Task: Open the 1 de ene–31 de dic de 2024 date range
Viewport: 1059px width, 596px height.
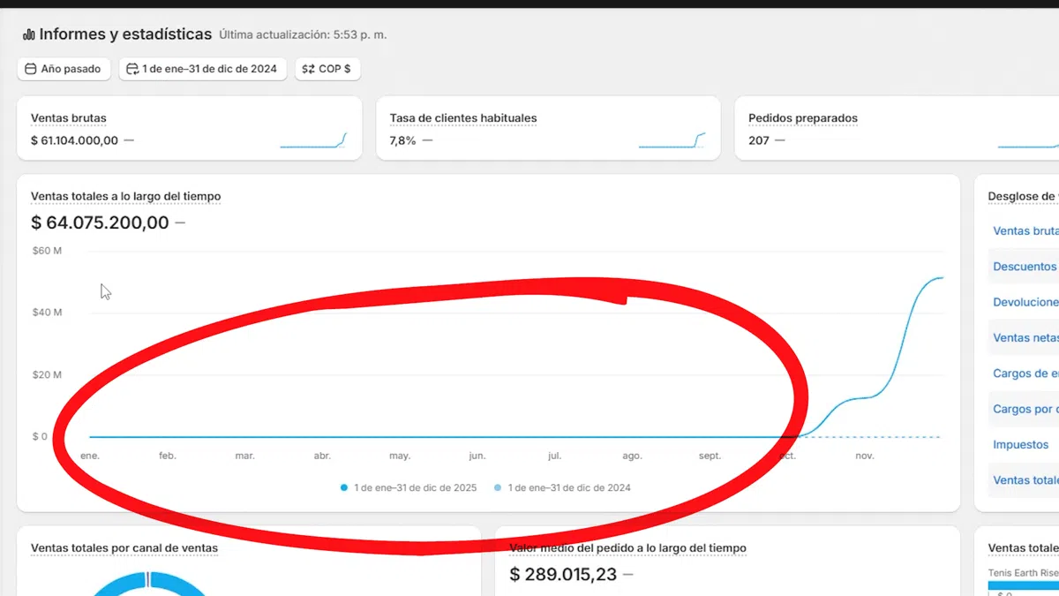Action: 203,69
